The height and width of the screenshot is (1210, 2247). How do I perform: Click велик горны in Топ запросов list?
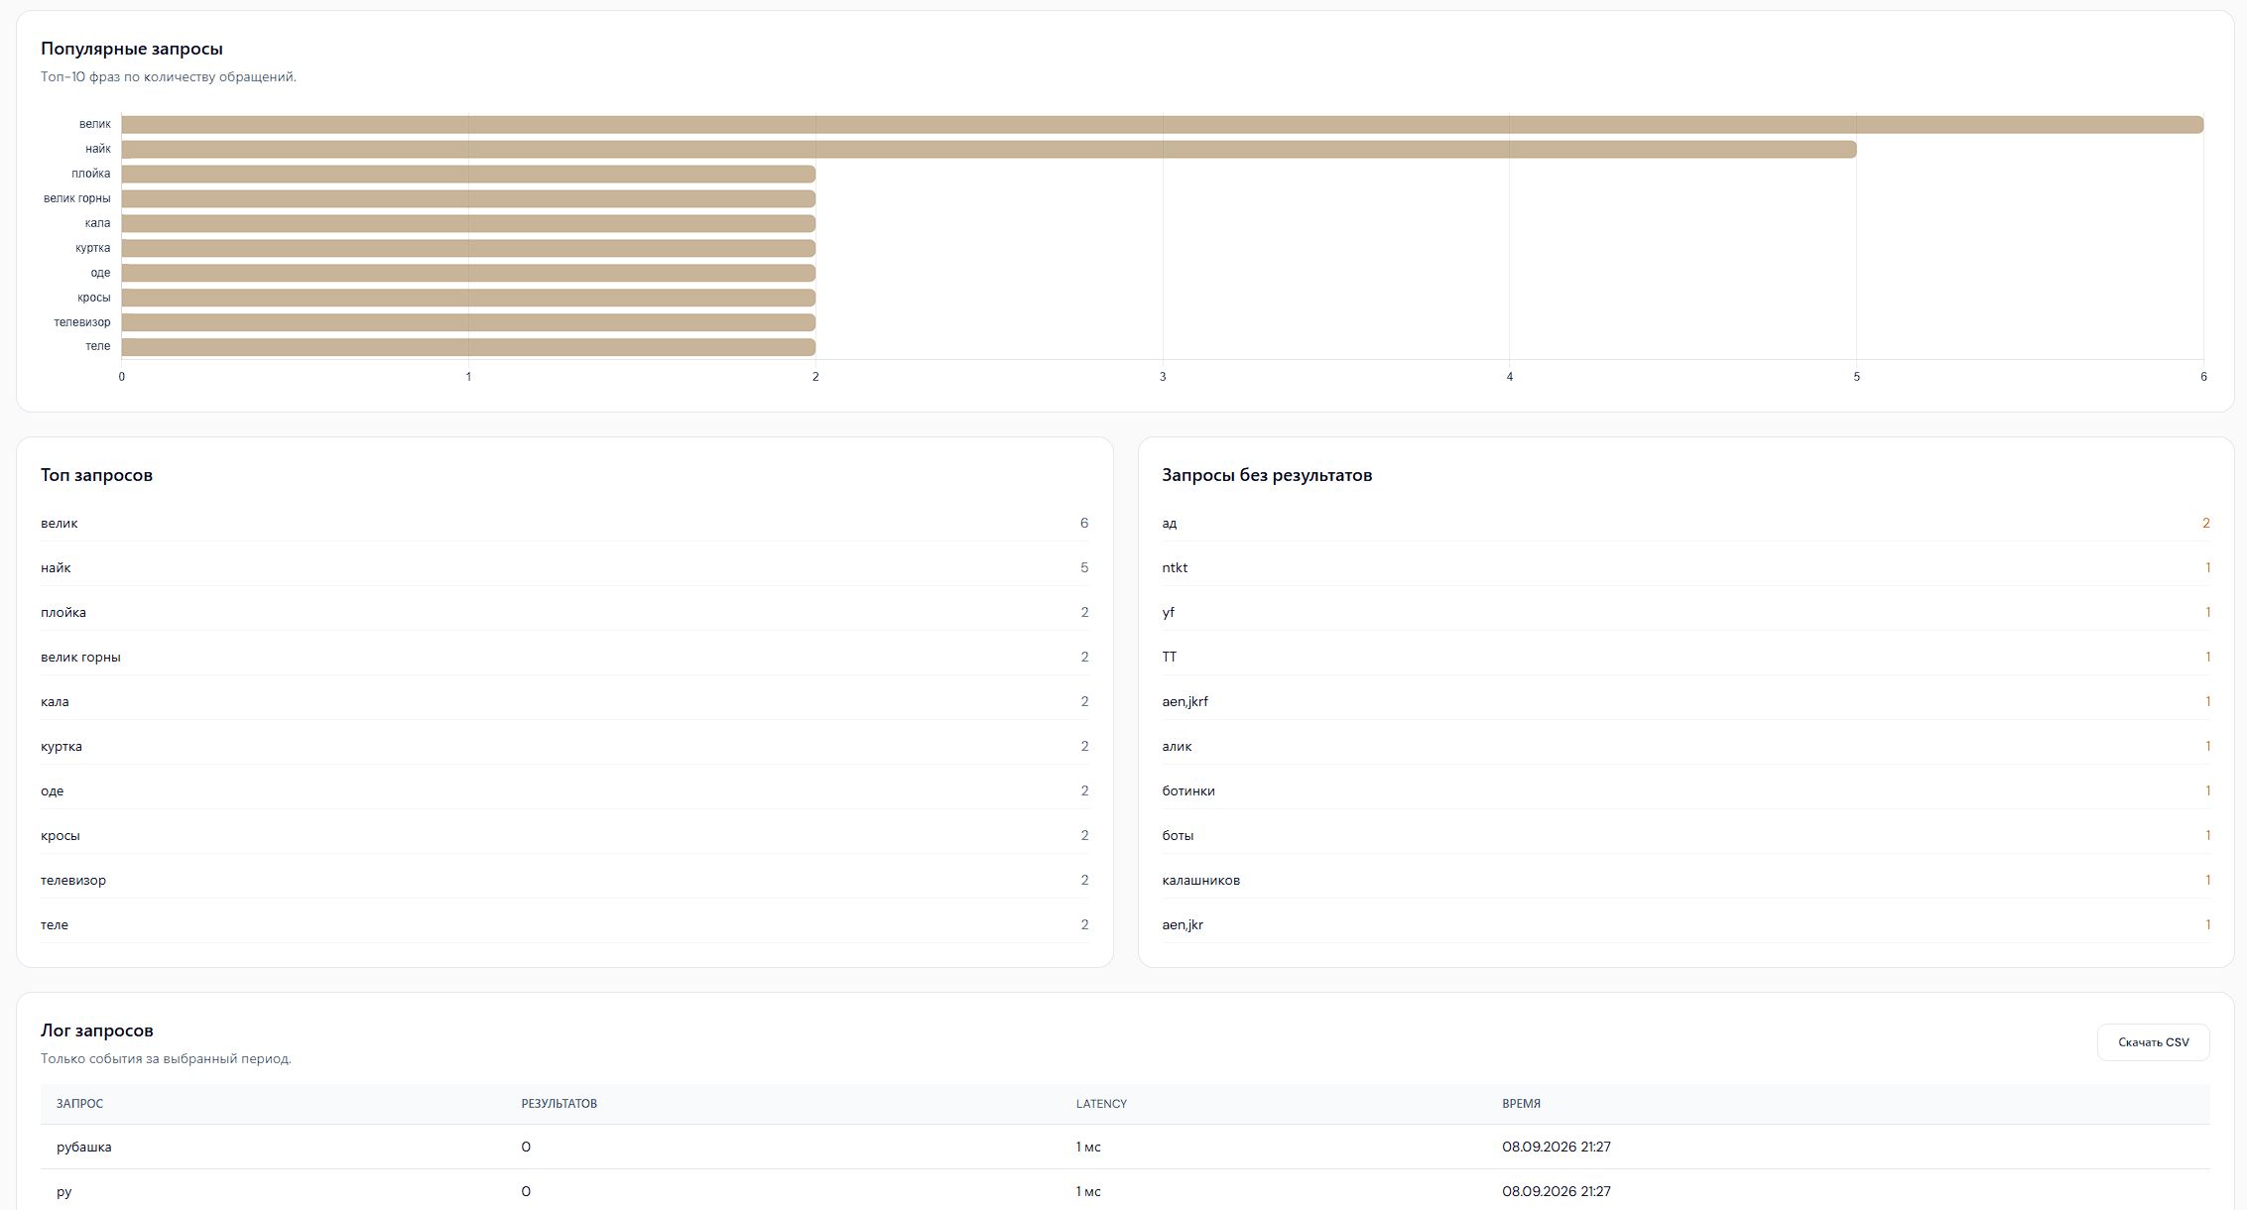(564, 657)
